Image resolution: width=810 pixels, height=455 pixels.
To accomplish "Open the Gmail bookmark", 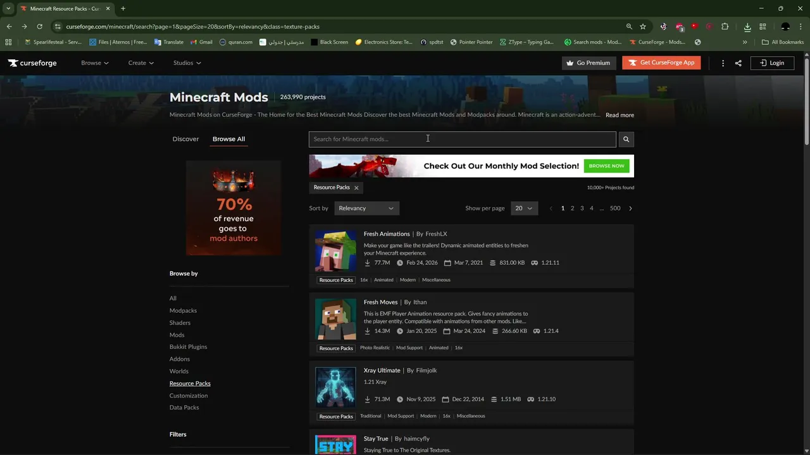I will [201, 42].
